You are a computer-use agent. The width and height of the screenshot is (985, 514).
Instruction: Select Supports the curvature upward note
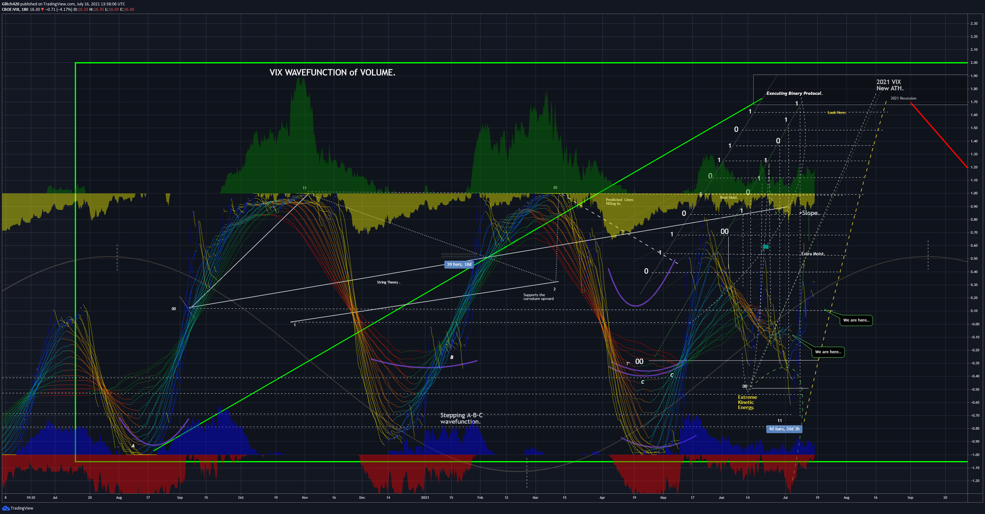coord(538,297)
